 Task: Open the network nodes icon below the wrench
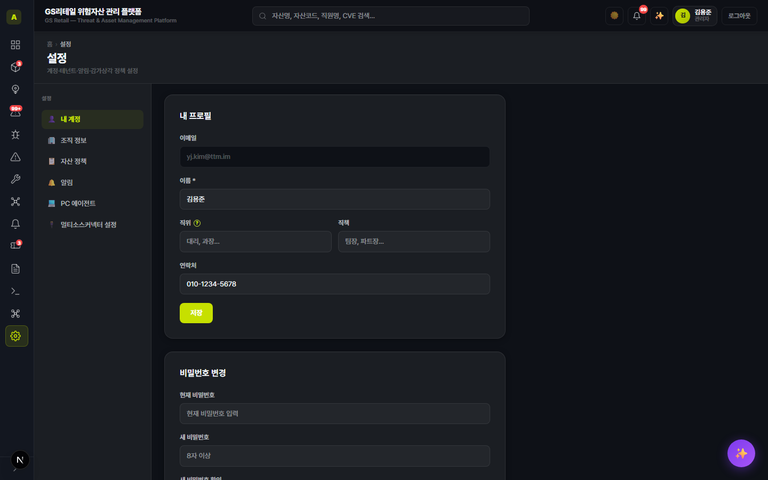[15, 202]
